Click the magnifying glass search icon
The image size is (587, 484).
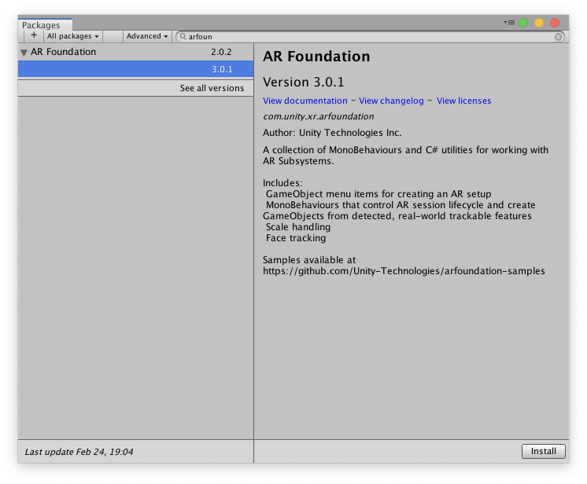[183, 36]
